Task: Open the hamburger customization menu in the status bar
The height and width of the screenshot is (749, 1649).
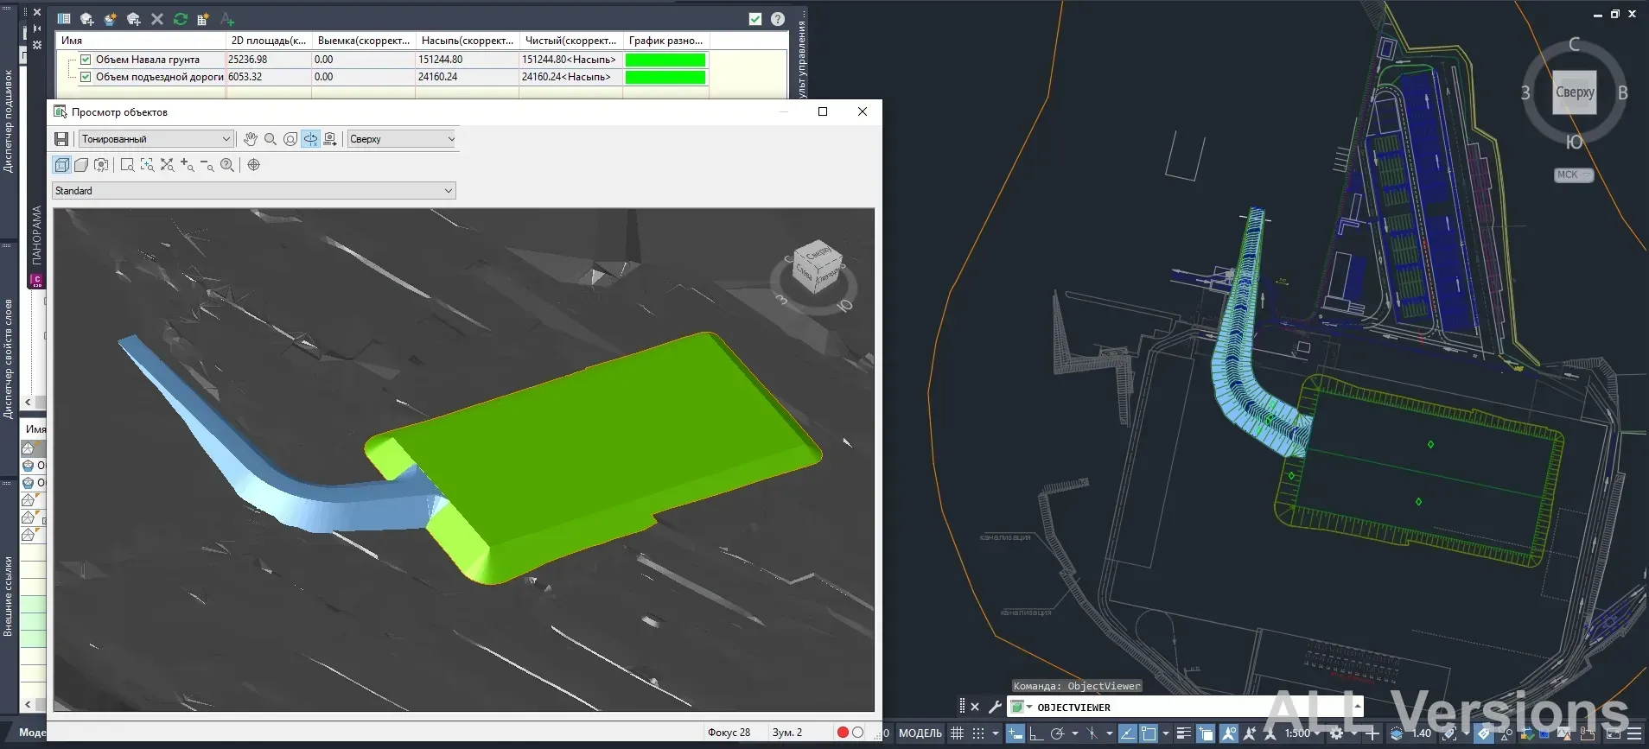Action: (x=1634, y=733)
